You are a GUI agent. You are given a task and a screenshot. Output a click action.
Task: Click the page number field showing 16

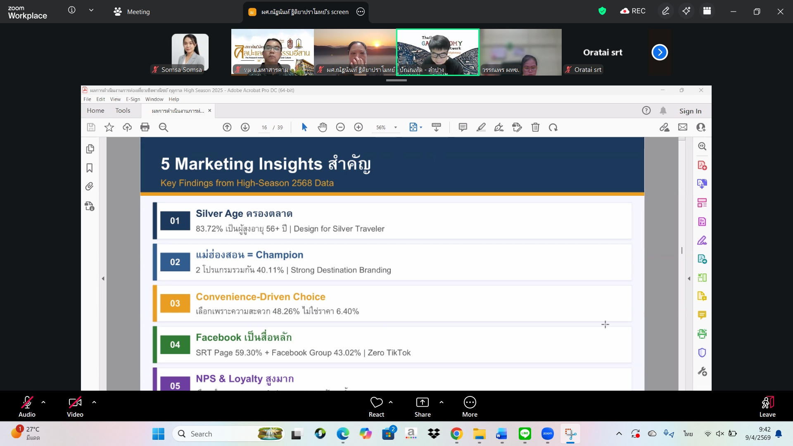[x=264, y=127]
